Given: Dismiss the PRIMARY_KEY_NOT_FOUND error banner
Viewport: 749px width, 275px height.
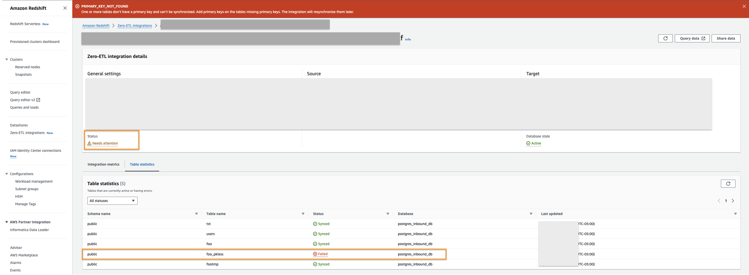Looking at the screenshot, I should click(x=744, y=6).
